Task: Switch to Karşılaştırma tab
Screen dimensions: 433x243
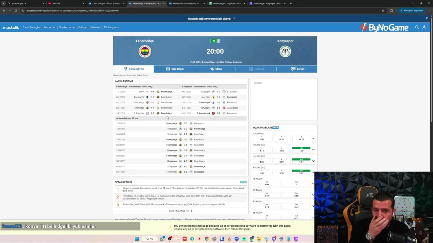Action: click(133, 69)
